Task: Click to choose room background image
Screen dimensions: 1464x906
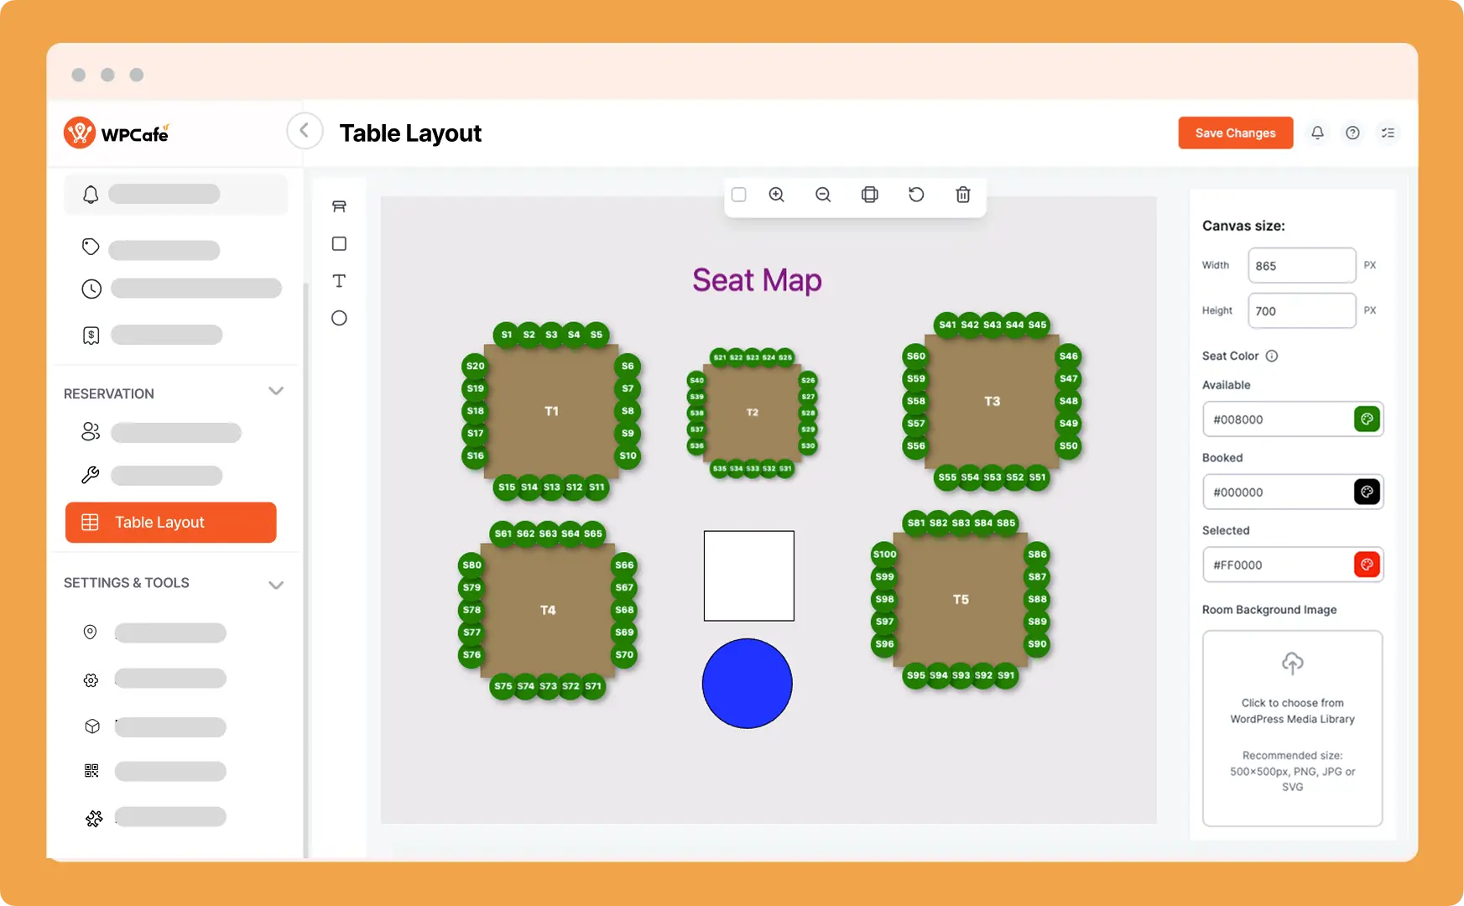Action: click(1292, 727)
